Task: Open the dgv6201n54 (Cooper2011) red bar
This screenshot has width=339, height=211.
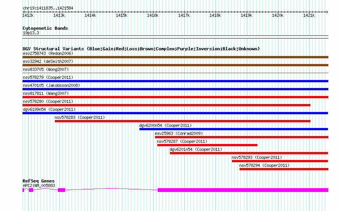Action: pyautogui.click(x=249, y=153)
